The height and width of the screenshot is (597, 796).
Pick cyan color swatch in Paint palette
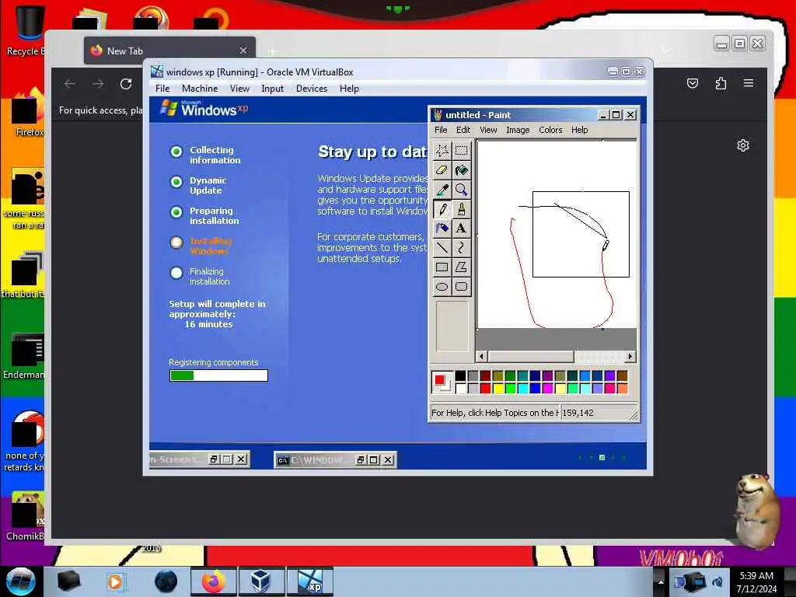tap(523, 389)
